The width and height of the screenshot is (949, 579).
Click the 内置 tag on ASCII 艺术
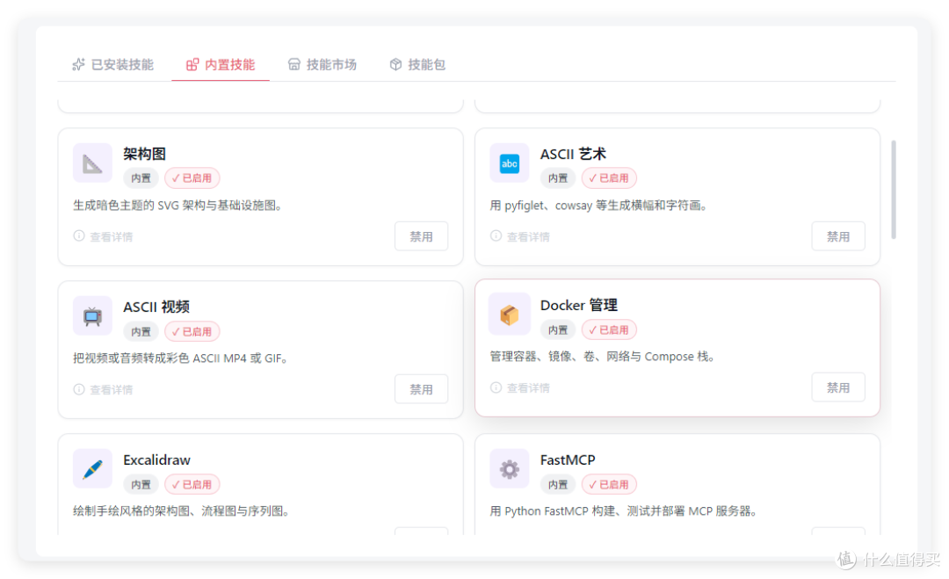558,178
